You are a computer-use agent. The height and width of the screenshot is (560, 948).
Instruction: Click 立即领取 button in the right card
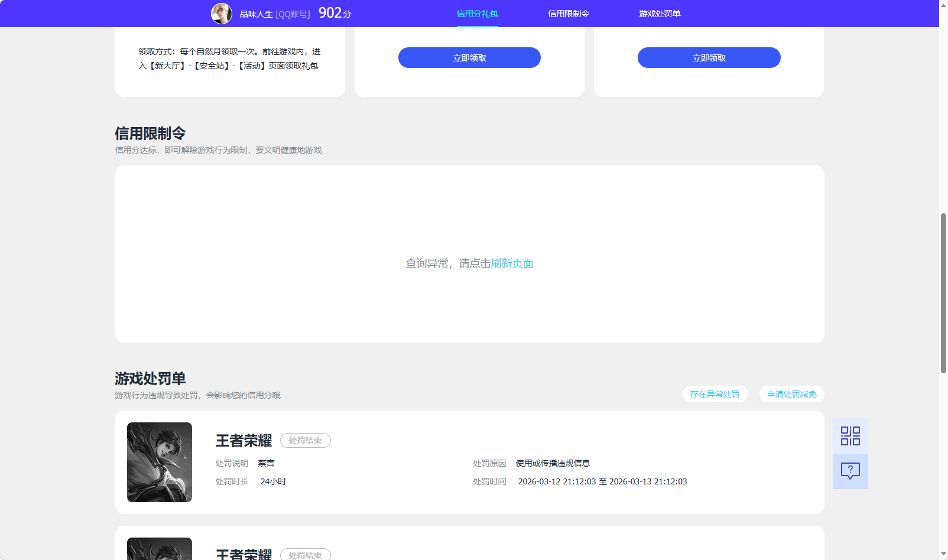[x=709, y=58]
